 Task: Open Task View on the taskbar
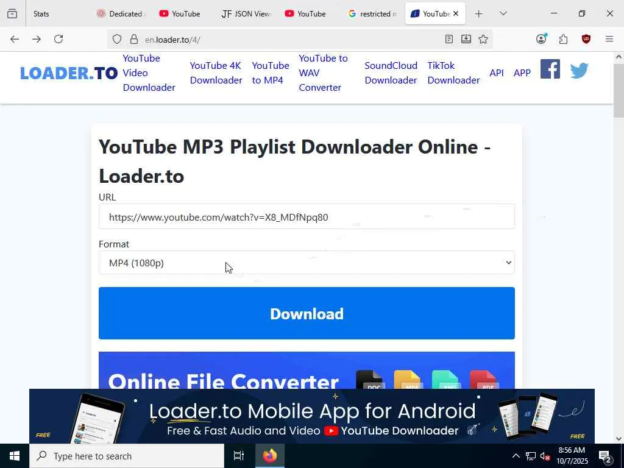click(x=238, y=456)
